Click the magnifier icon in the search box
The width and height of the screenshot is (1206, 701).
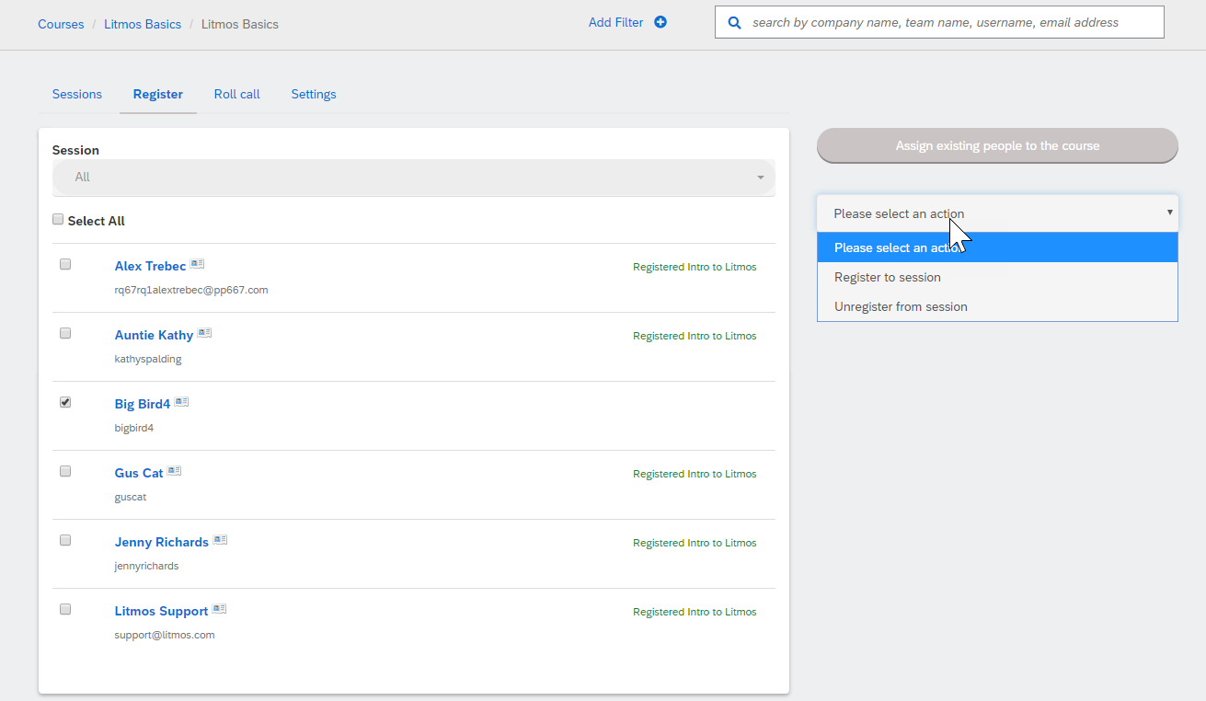point(734,22)
